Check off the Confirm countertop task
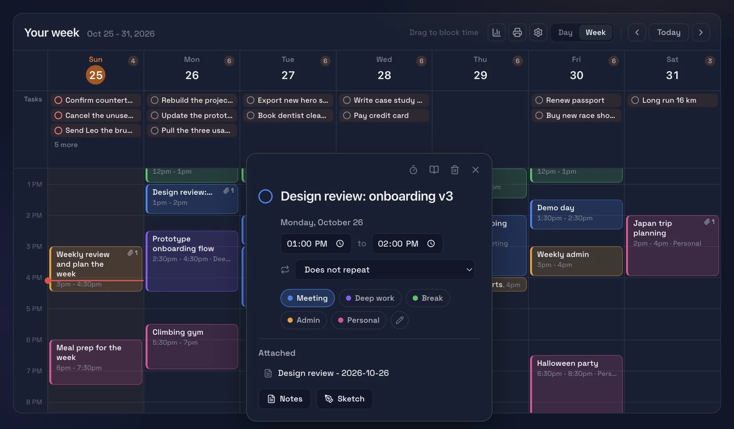Image resolution: width=734 pixels, height=429 pixels. (x=58, y=100)
